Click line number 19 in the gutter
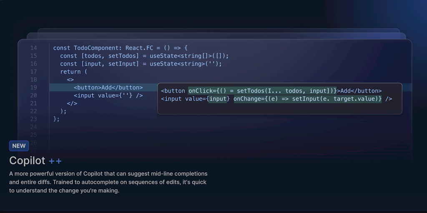This screenshot has height=213, width=427. [x=33, y=87]
